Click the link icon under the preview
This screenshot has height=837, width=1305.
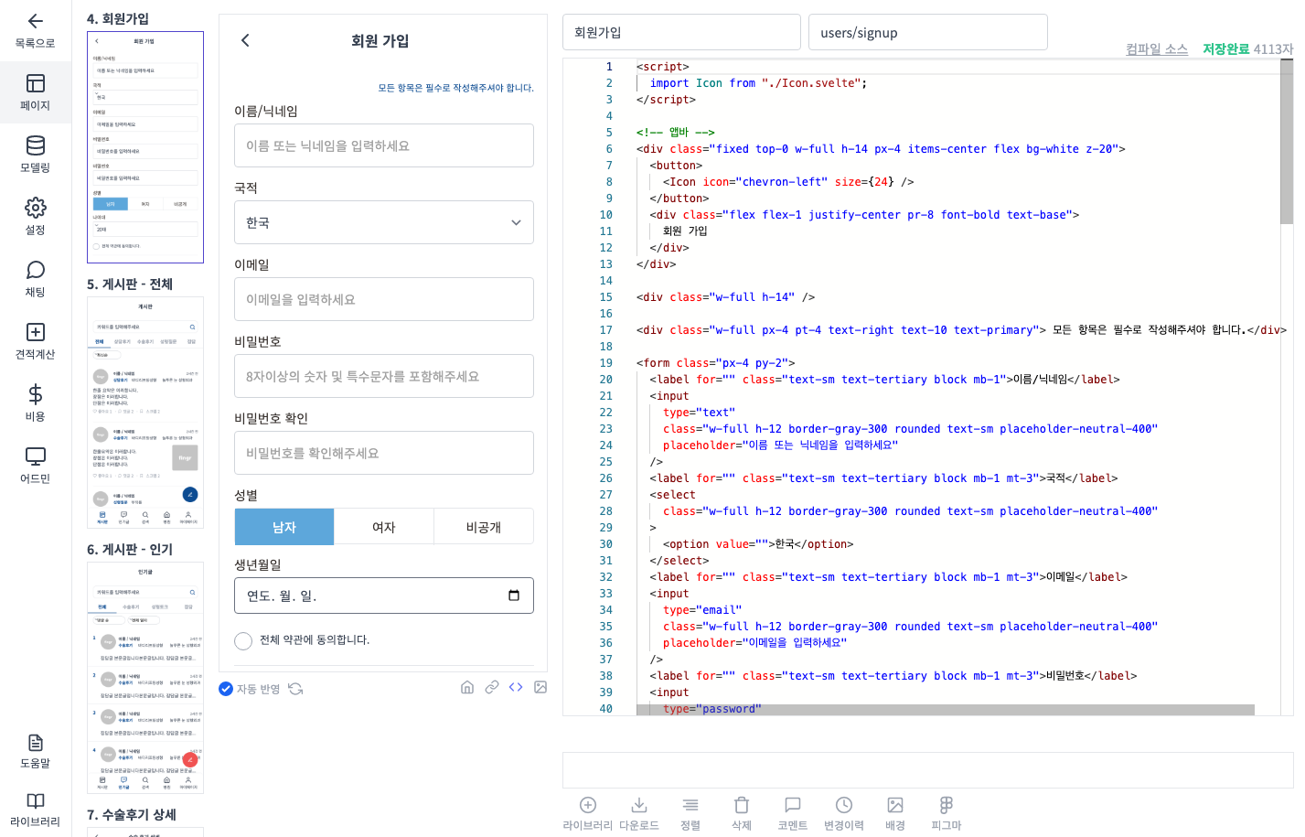click(x=492, y=687)
